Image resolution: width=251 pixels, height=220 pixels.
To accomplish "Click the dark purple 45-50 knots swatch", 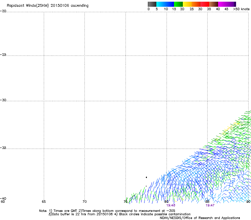I will pos(231,4).
